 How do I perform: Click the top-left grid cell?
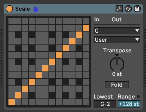[x=12, y=21]
